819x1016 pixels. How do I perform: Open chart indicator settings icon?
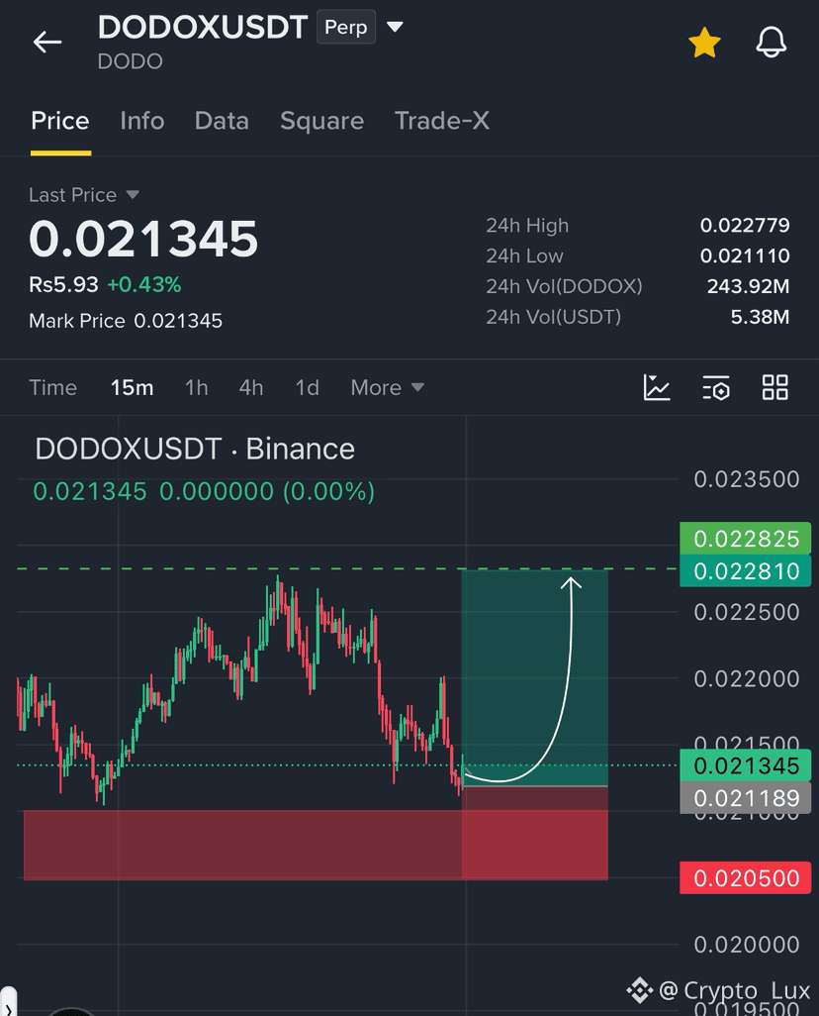coord(716,387)
